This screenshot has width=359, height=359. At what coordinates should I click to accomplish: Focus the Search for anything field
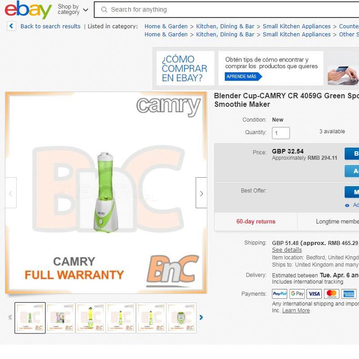coord(227,9)
